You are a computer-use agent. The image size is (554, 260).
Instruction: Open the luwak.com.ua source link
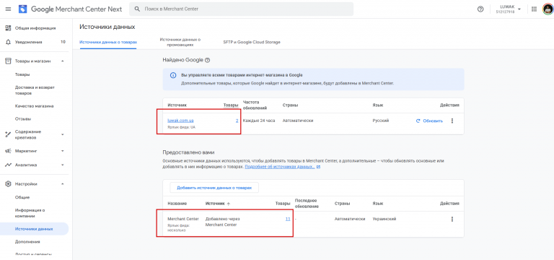[180, 121]
